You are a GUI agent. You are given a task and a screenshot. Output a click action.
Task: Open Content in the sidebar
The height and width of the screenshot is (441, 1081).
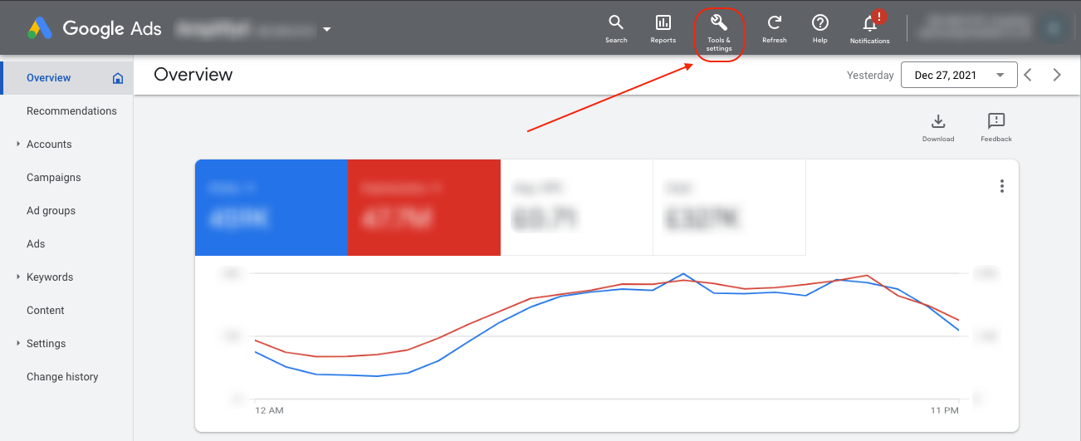coord(46,311)
